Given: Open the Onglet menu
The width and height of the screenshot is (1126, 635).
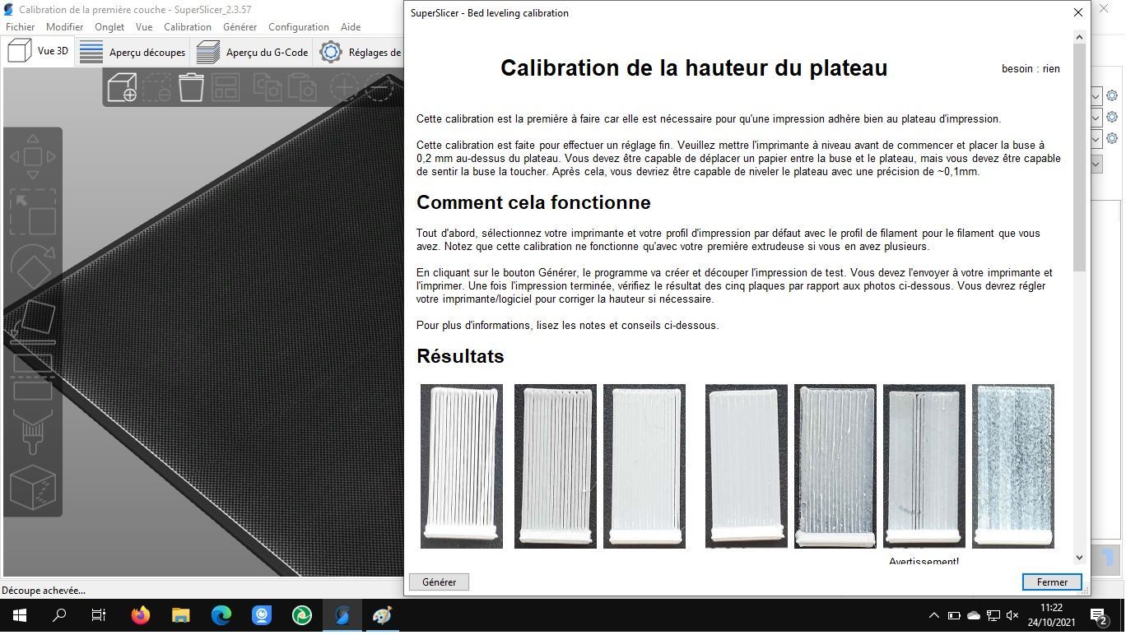Looking at the screenshot, I should click(109, 27).
